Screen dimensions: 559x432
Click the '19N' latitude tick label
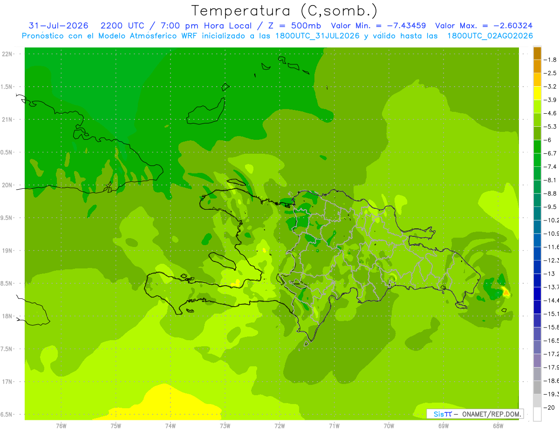(x=7, y=250)
